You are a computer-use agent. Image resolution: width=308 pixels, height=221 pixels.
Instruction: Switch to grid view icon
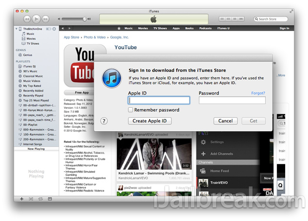pos(235,19)
